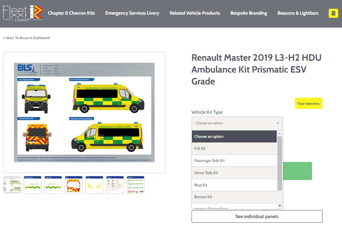
Task: Open the main ambulance livery image
Action: pyautogui.click(x=84, y=113)
